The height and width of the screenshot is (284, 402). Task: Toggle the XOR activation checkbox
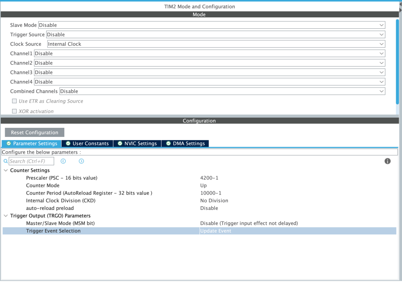pos(15,112)
